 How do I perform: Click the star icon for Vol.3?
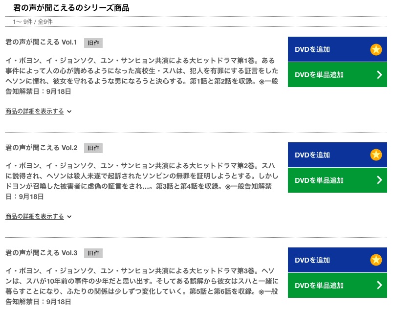pyautogui.click(x=376, y=260)
